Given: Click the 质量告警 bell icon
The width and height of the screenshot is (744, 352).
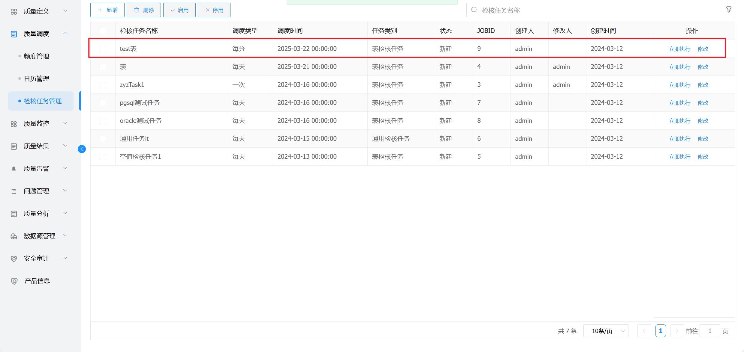Looking at the screenshot, I should [x=14, y=169].
